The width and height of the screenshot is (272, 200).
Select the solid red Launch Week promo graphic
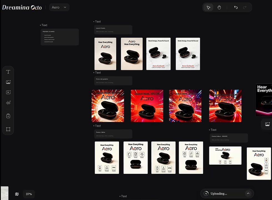click(x=147, y=106)
